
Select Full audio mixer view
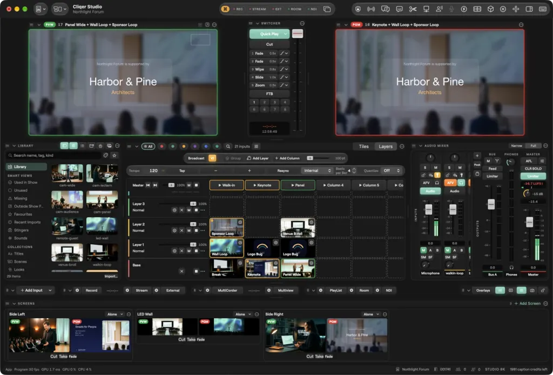pos(533,146)
